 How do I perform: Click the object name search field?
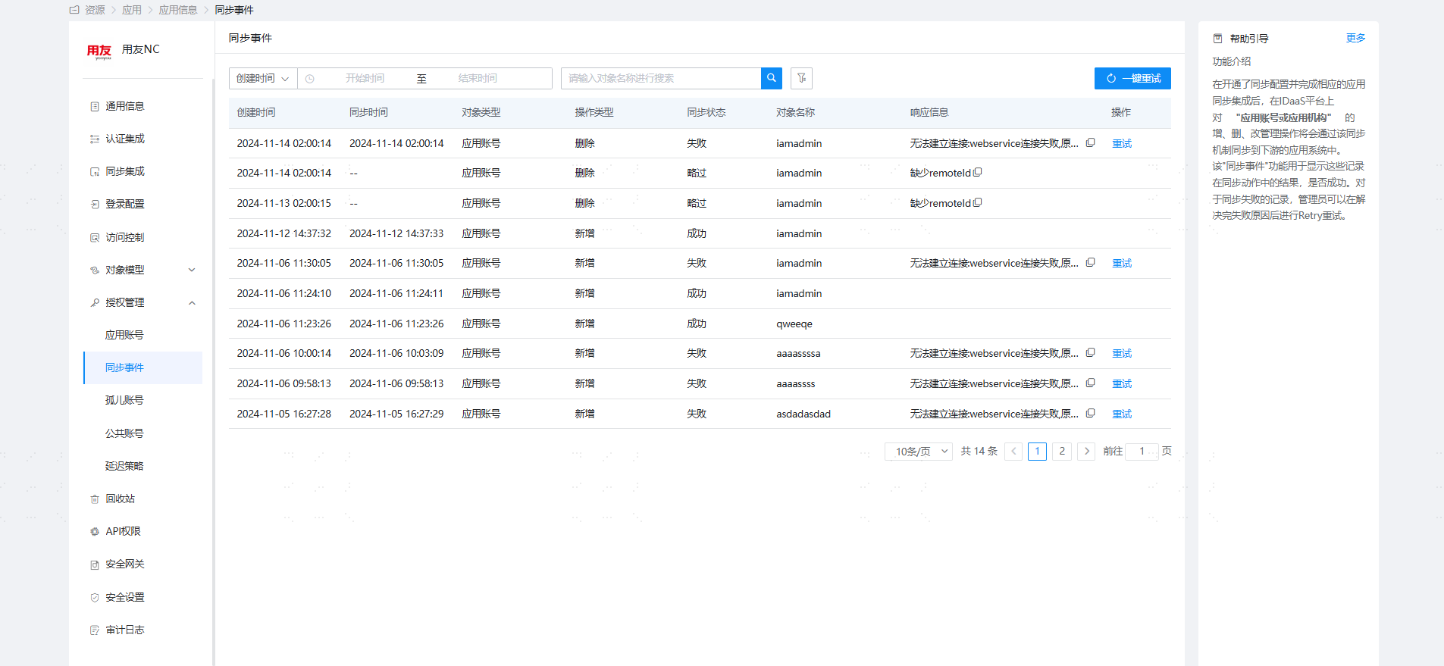660,79
